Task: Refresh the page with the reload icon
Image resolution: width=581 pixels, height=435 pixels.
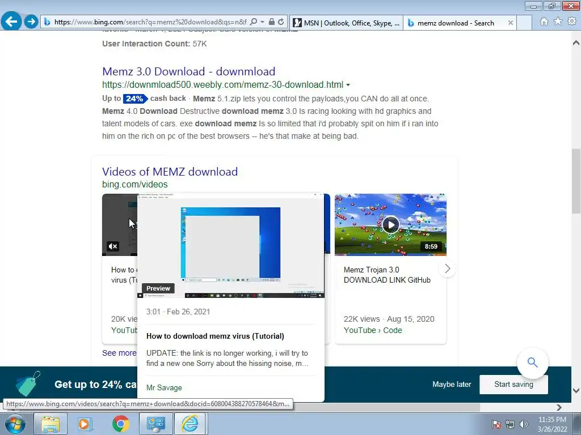Action: (x=281, y=22)
